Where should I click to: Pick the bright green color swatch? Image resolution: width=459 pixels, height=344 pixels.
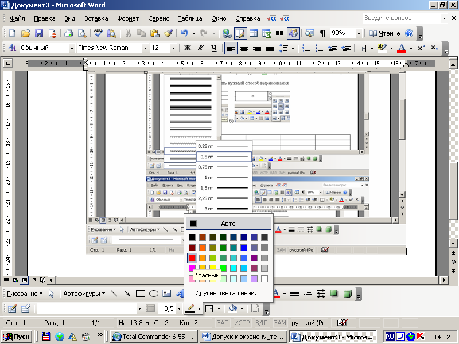pos(223,268)
